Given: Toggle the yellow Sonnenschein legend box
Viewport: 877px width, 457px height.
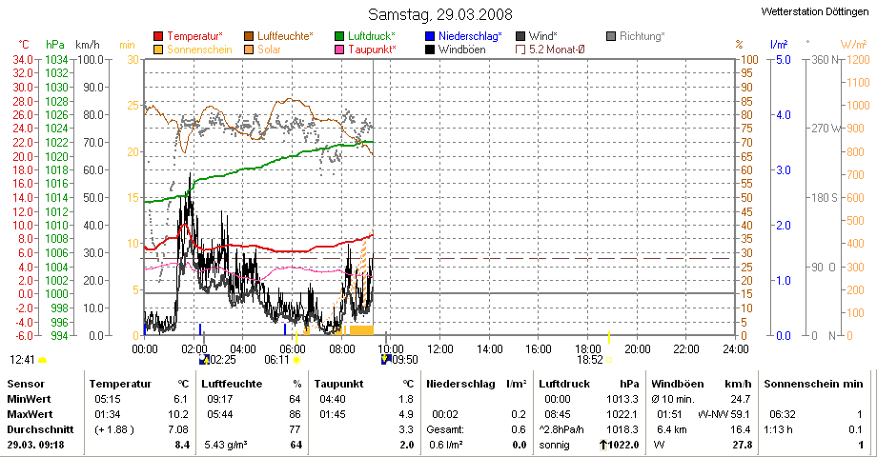Looking at the screenshot, I should click(158, 49).
